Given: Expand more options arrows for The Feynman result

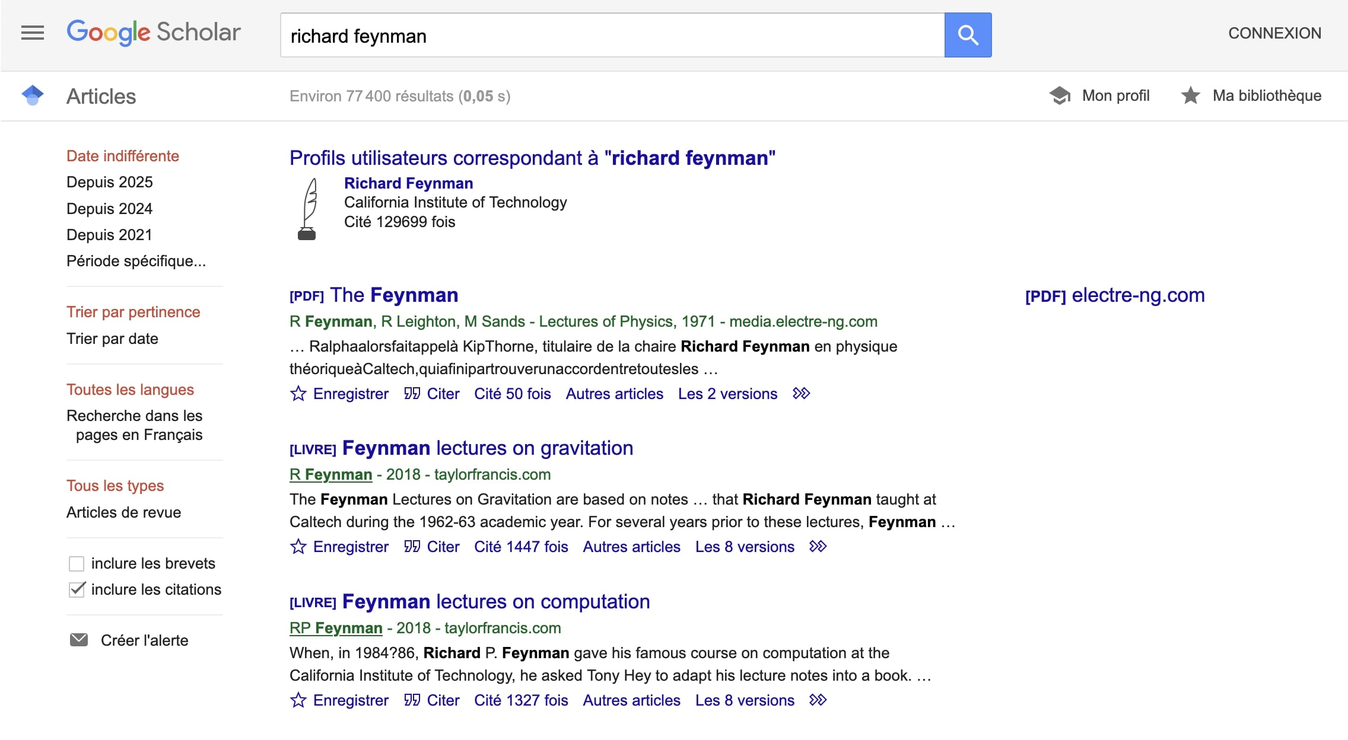Looking at the screenshot, I should coord(802,394).
